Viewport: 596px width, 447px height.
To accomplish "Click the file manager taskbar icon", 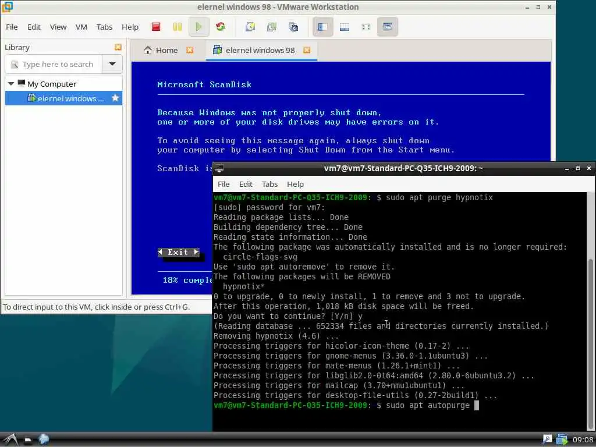I will 28,440.
